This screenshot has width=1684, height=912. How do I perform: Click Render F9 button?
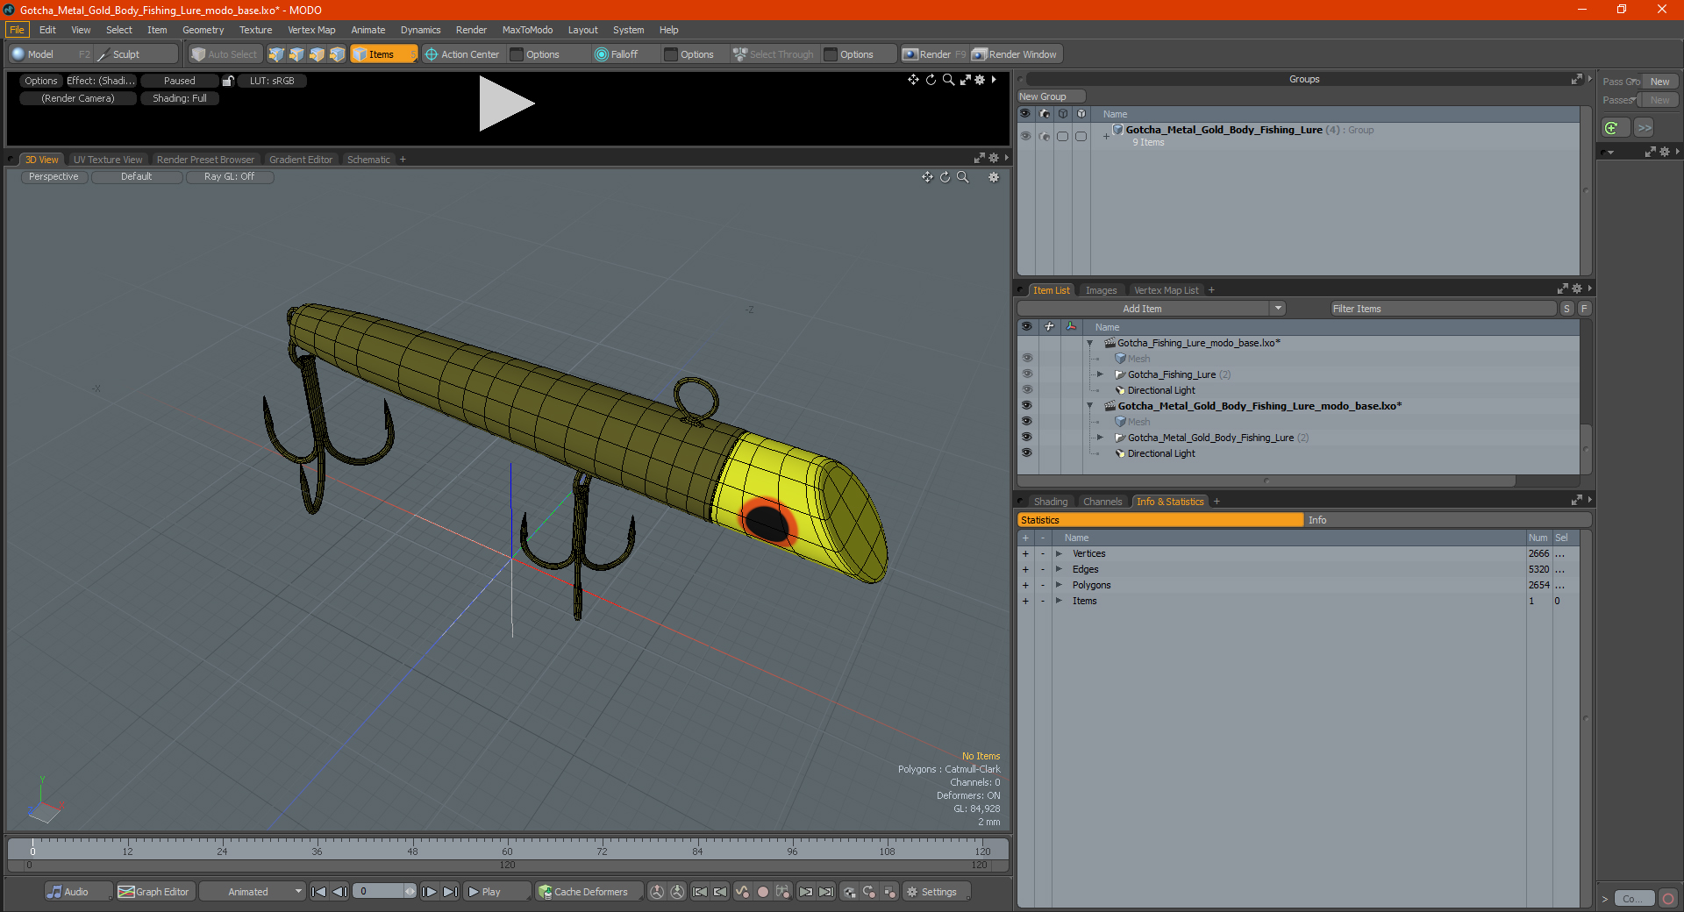click(x=935, y=54)
